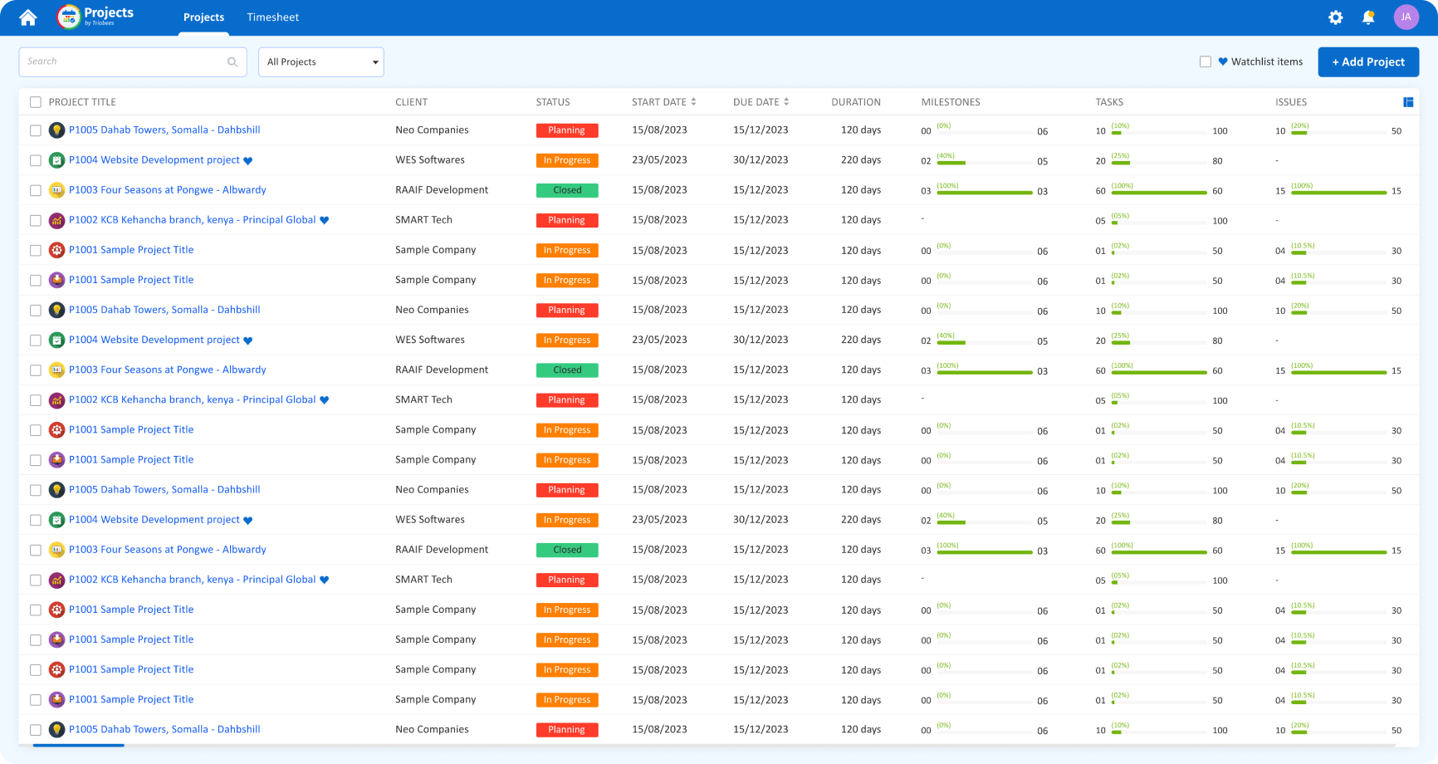The height and width of the screenshot is (764, 1438).
Task: Open the first P1002 KCB Kehancha branch project link
Action: (192, 220)
